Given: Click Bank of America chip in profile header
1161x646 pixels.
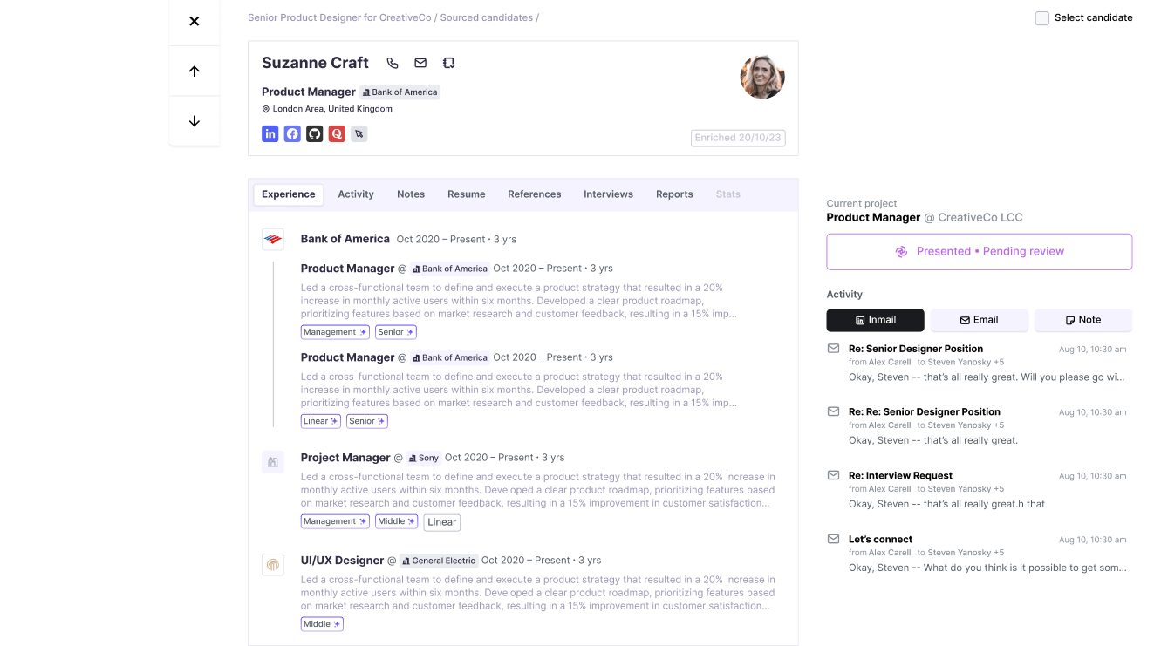Looking at the screenshot, I should click(400, 92).
